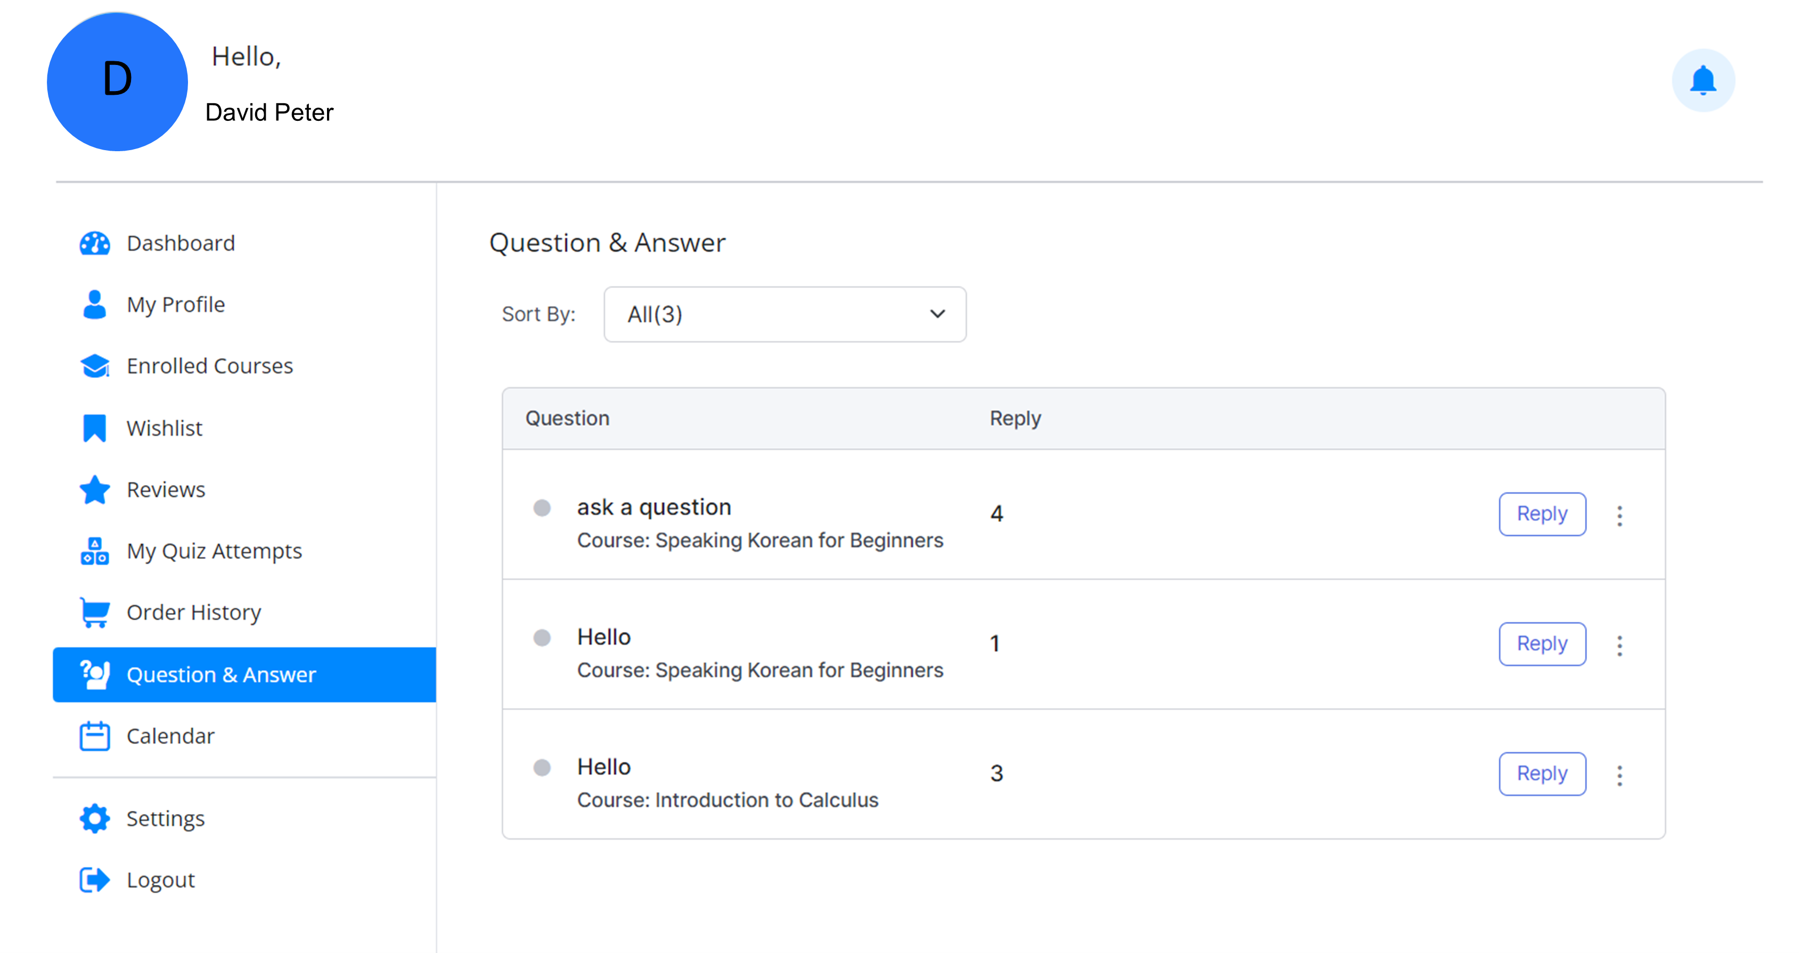Viewport: 1799px width, 953px height.
Task: Reply to Introduction to Calculus question
Action: 1541,774
